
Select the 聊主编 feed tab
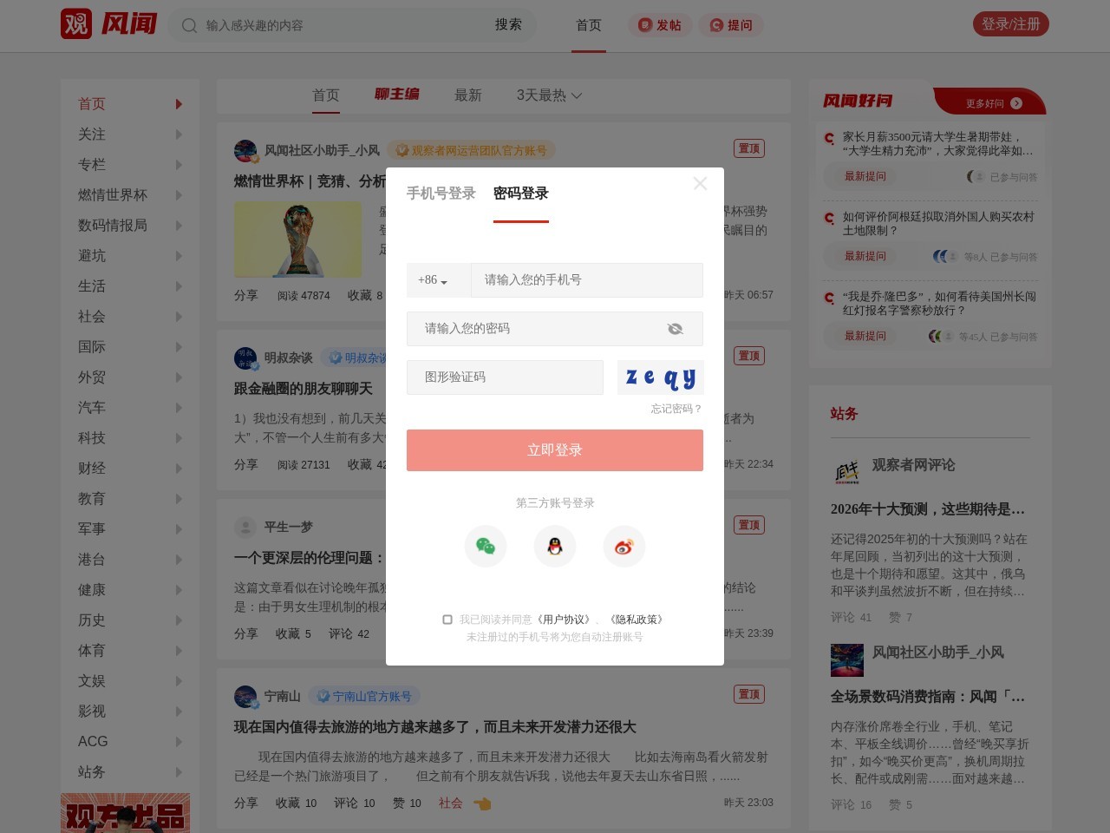(x=397, y=94)
